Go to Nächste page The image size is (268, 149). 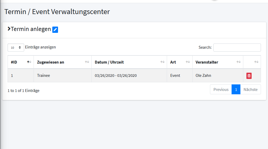(x=251, y=89)
